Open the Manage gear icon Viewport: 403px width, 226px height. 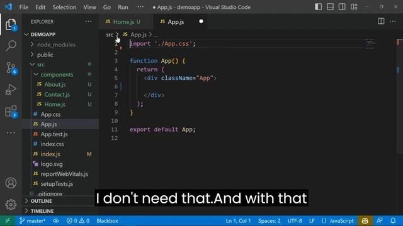pyautogui.click(x=11, y=205)
